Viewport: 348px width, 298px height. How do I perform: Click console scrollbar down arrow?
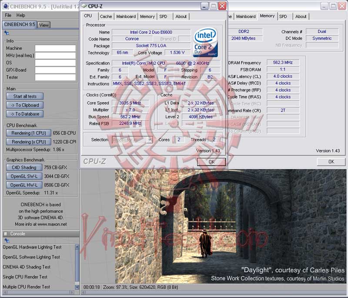[x=77, y=287]
